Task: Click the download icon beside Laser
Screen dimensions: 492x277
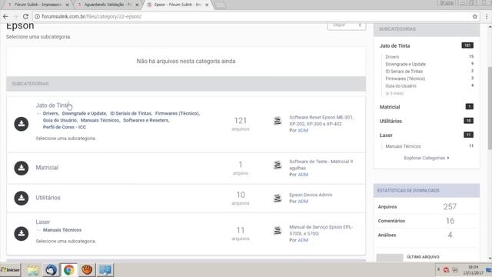Action: [22, 233]
